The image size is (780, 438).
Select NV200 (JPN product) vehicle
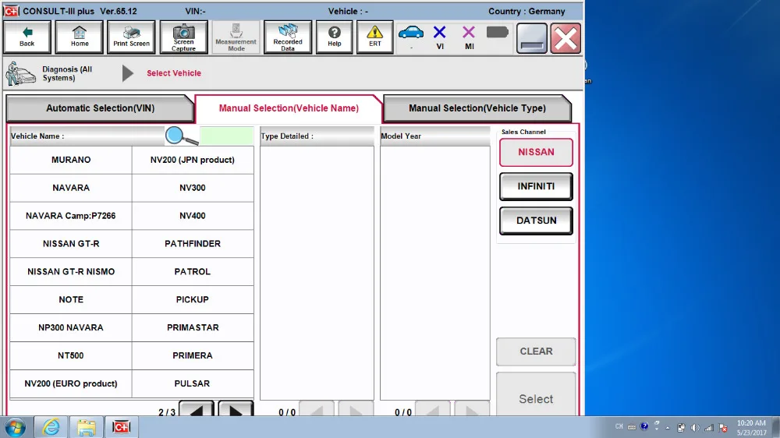click(x=193, y=160)
